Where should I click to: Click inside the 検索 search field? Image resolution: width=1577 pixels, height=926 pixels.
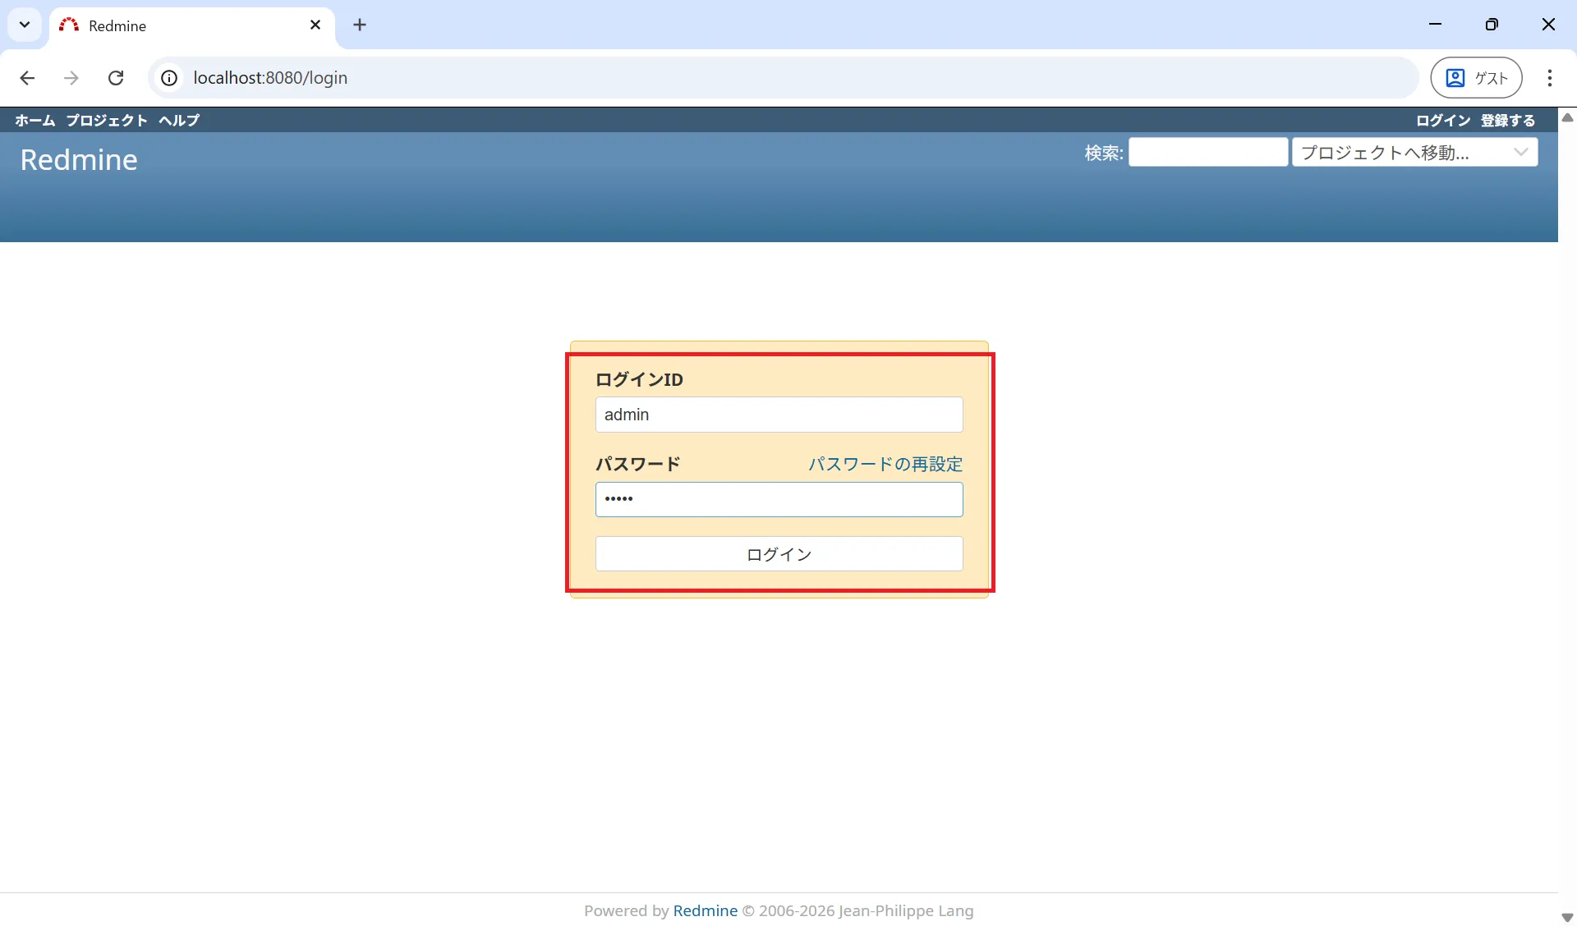pos(1207,152)
